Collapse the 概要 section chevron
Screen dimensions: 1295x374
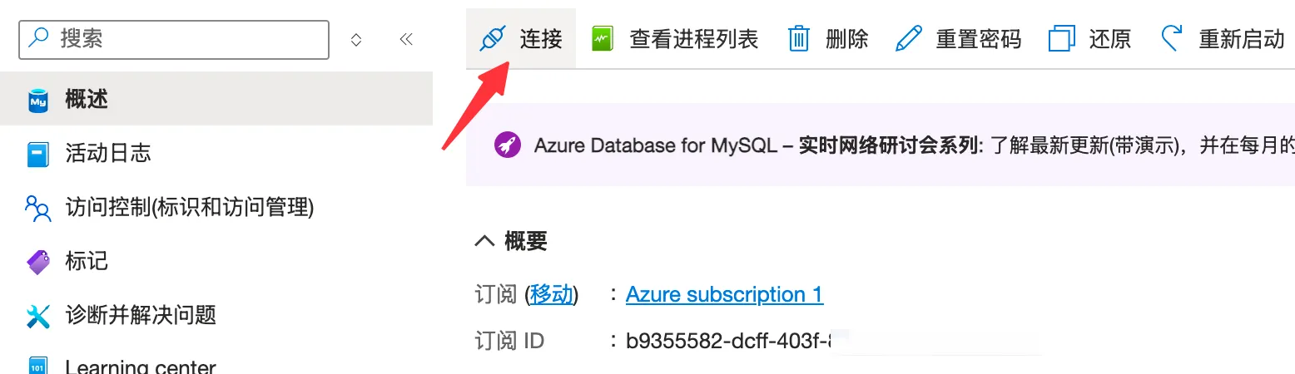[484, 242]
